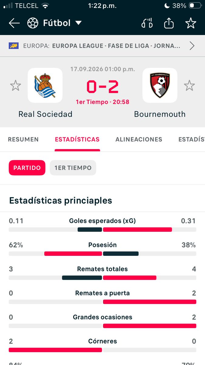
Task: Switch to the ALINEACIONES tab
Action: [139, 140]
